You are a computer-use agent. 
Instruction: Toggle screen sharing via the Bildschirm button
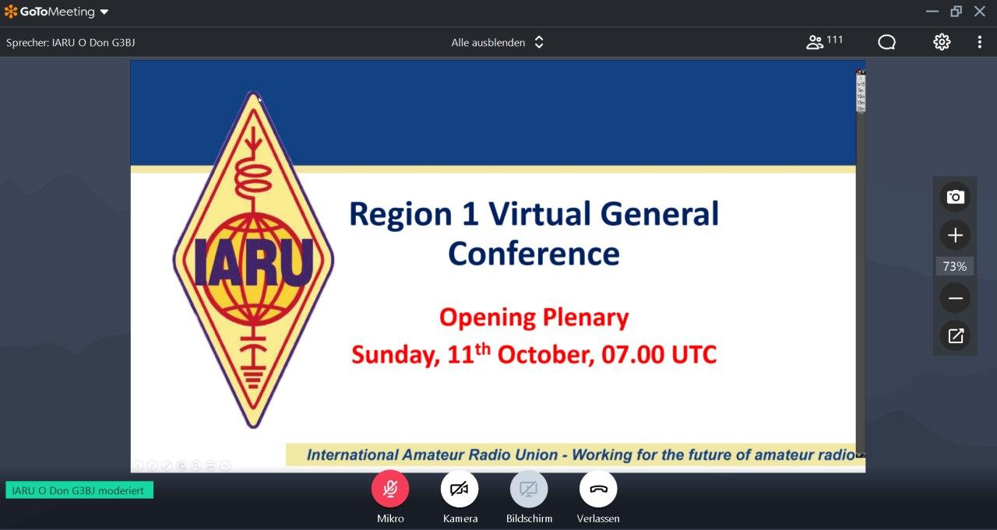click(x=529, y=488)
